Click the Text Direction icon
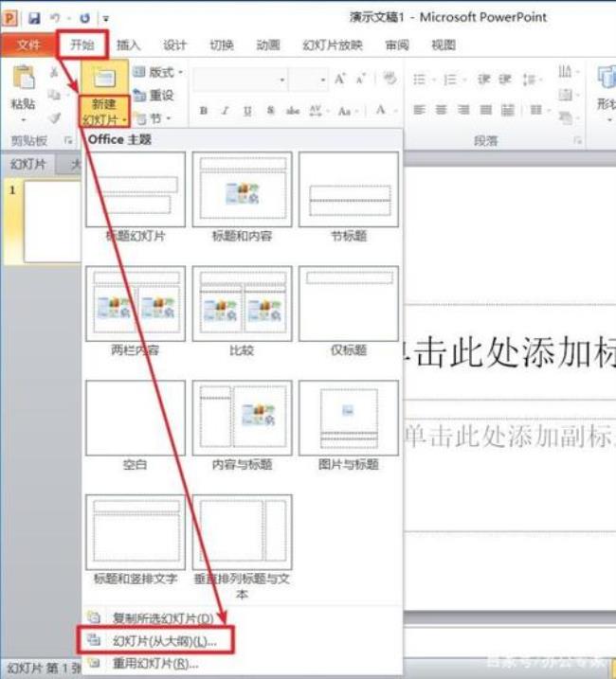616x679 pixels. point(565,71)
